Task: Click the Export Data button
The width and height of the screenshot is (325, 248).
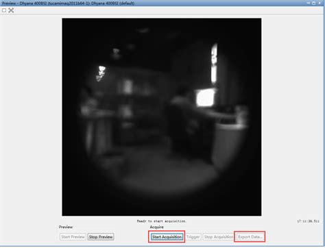Action: (x=250, y=237)
